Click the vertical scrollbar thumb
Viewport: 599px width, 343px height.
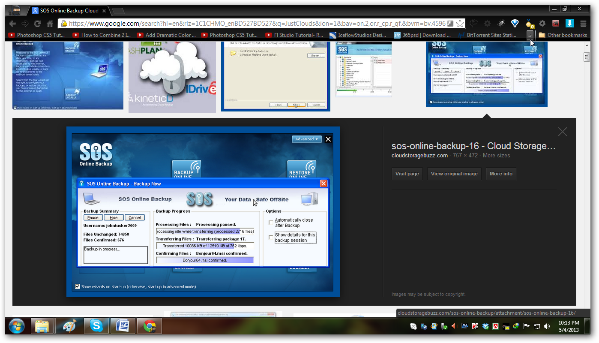click(x=587, y=57)
